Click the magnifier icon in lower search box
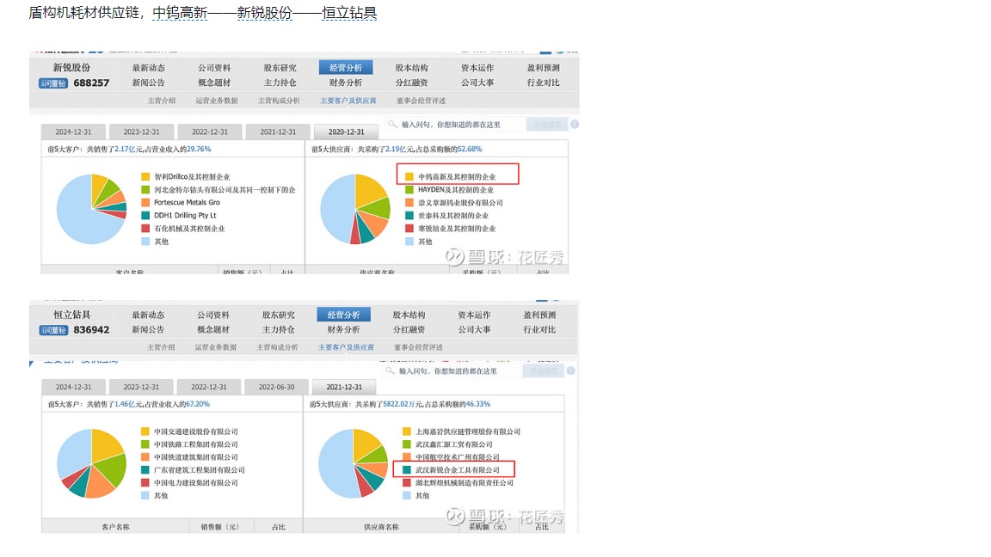991x557 pixels. pyautogui.click(x=390, y=370)
